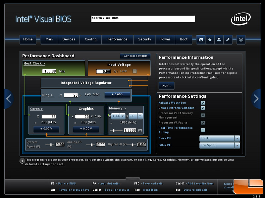Click the Host Clock 100.00 MHz field
Image resolution: width=265 pixels, height=198 pixels.
(x=49, y=71)
